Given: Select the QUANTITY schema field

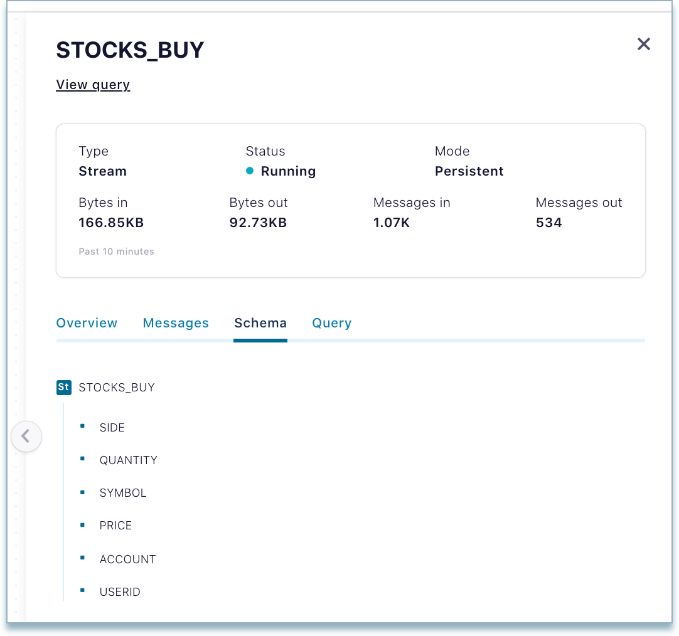Looking at the screenshot, I should 129,460.
